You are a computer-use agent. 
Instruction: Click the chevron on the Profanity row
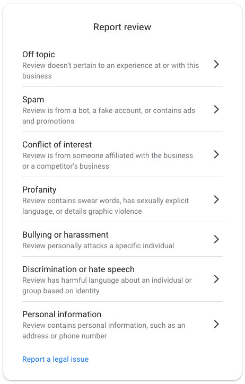[x=216, y=199]
